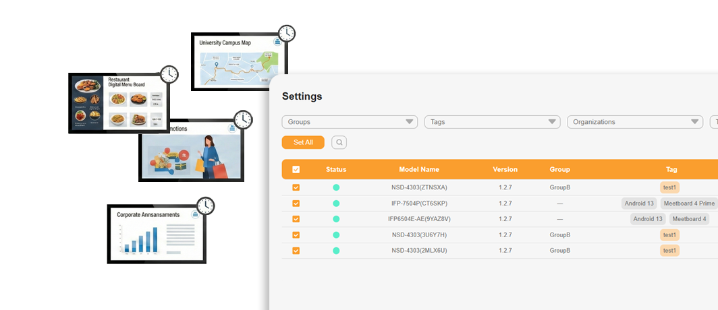Click the blue badge icon on promotions screen
The image size is (718, 310).
pos(232,129)
